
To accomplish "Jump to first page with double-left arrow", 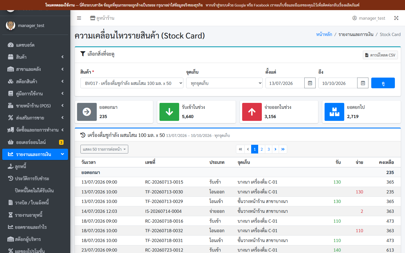I will (x=240, y=149).
